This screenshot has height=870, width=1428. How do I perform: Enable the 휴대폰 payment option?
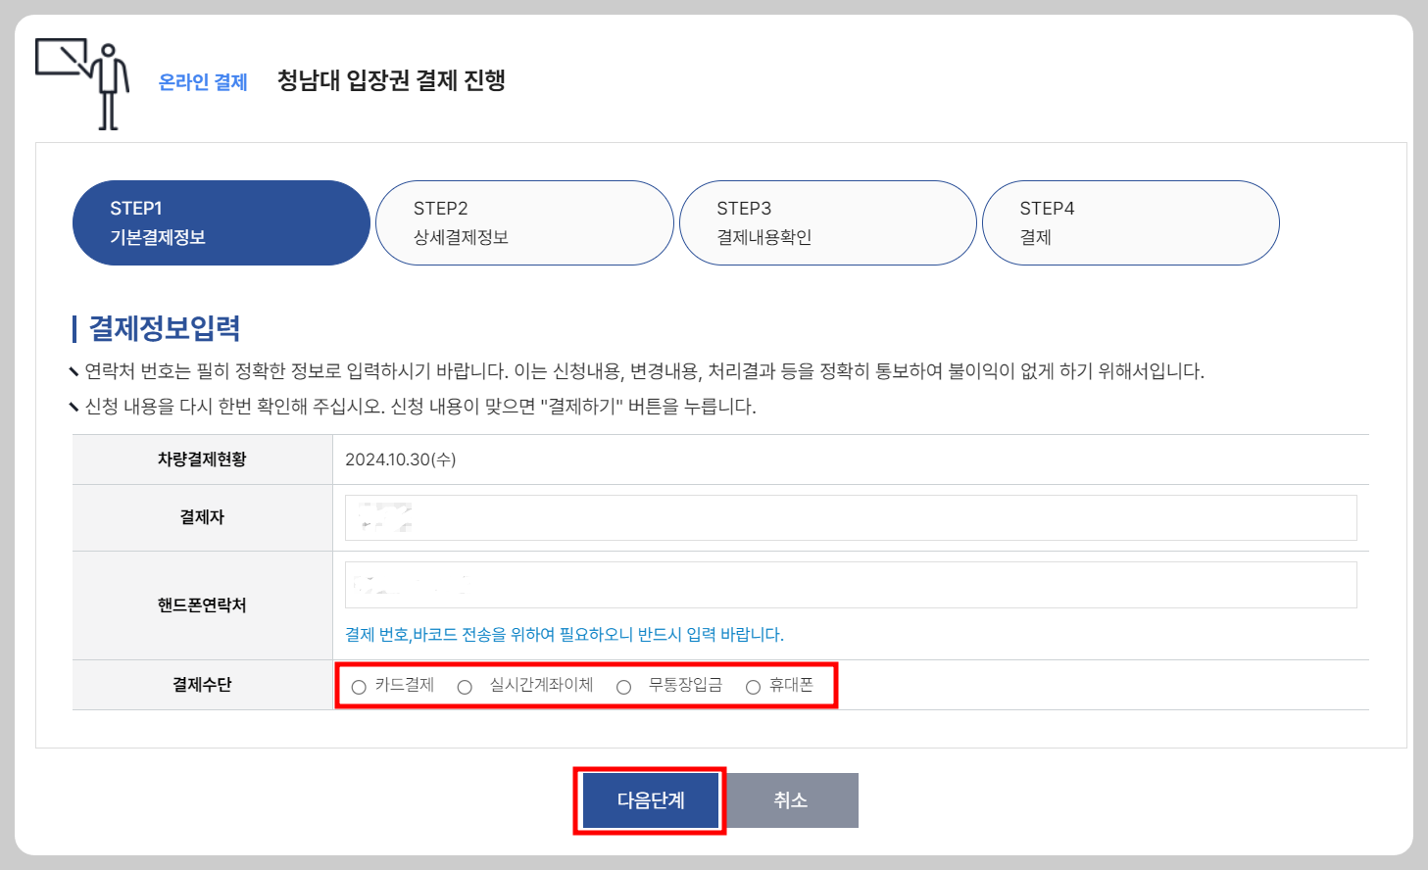click(x=753, y=687)
